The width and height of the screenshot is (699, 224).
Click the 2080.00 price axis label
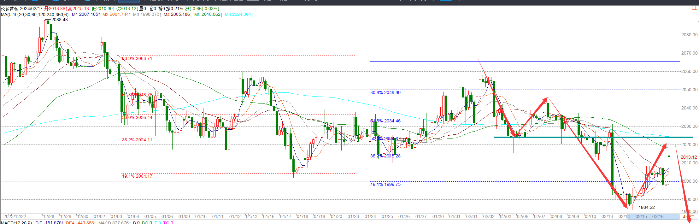[689, 35]
